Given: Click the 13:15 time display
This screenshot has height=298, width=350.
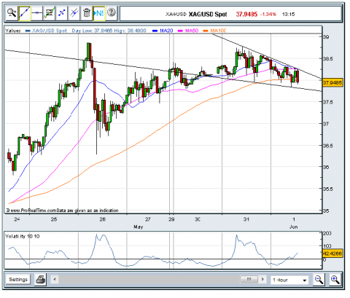Looking at the screenshot, I should pos(288,15).
